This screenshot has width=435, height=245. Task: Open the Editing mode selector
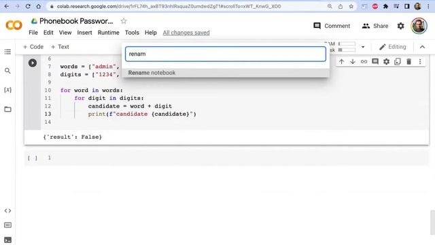tap(393, 47)
